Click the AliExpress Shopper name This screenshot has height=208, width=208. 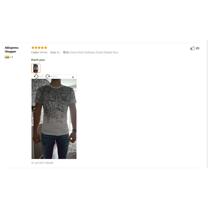coord(11,50)
